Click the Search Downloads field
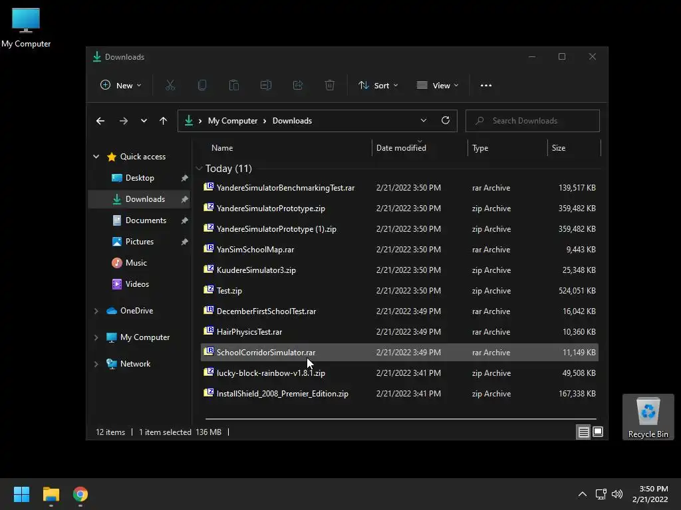Image resolution: width=681 pixels, height=510 pixels. (533, 121)
